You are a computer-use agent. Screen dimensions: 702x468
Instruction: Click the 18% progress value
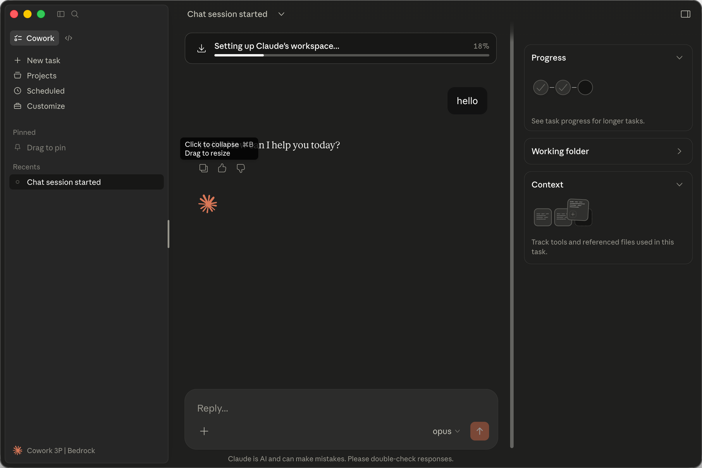tap(481, 46)
